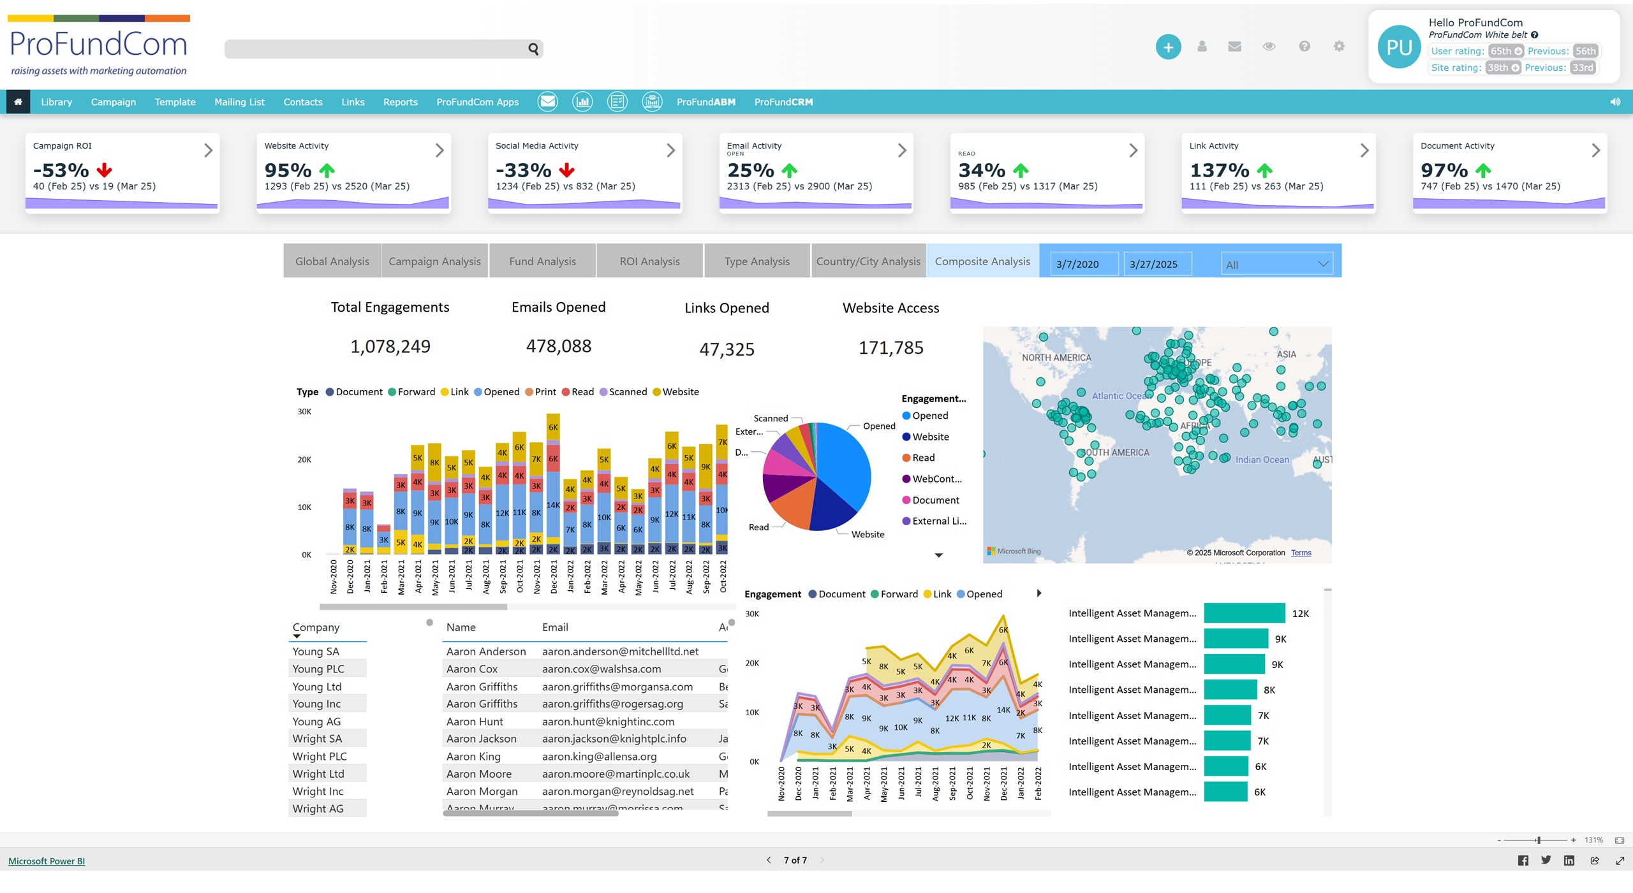The image size is (1633, 893).
Task: Click the speaker icon in the navigation bar
Action: [x=1615, y=102]
